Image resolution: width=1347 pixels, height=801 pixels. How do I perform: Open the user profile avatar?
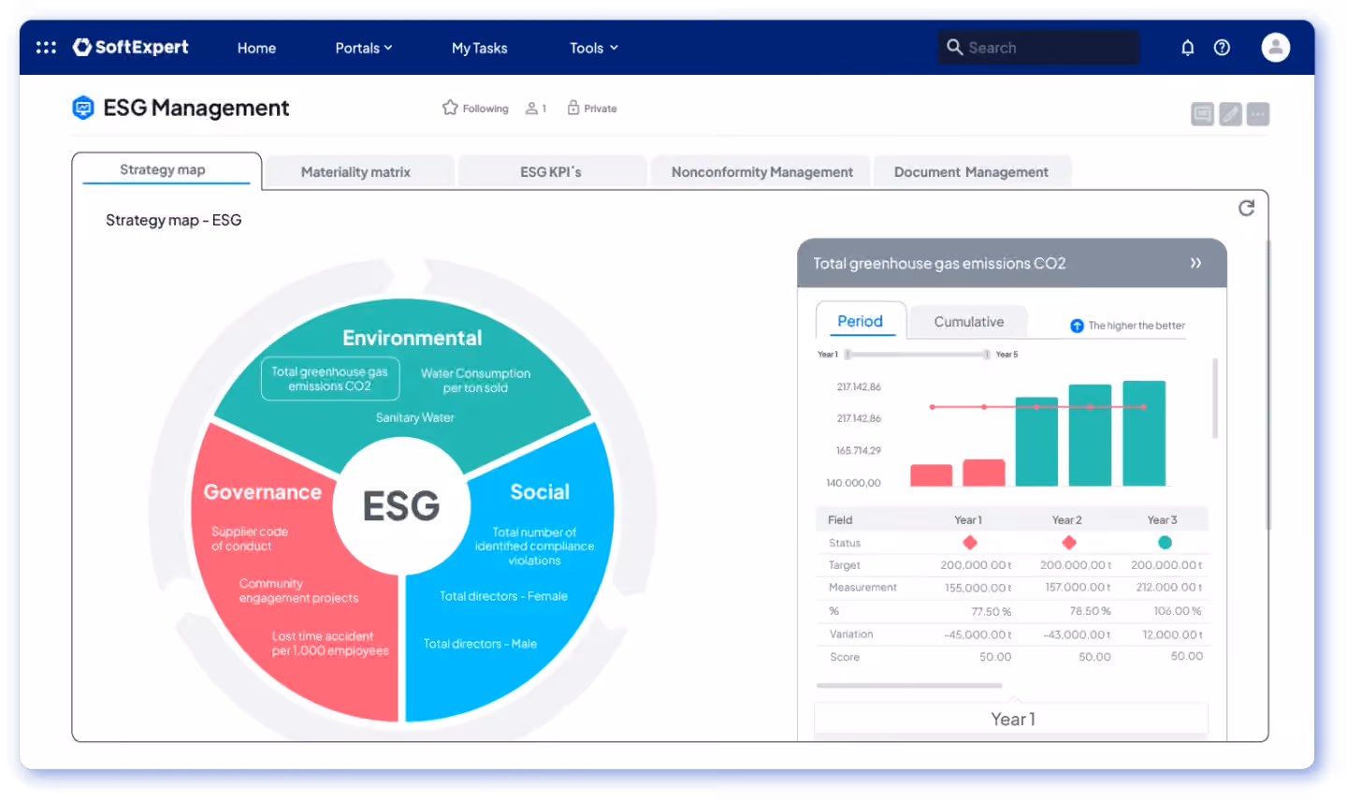pos(1275,47)
